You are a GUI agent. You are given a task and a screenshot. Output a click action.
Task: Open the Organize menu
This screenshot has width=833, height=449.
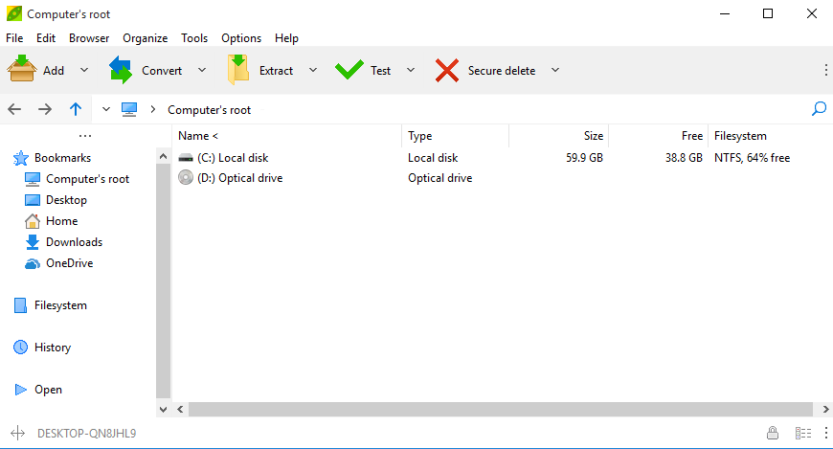(x=145, y=38)
